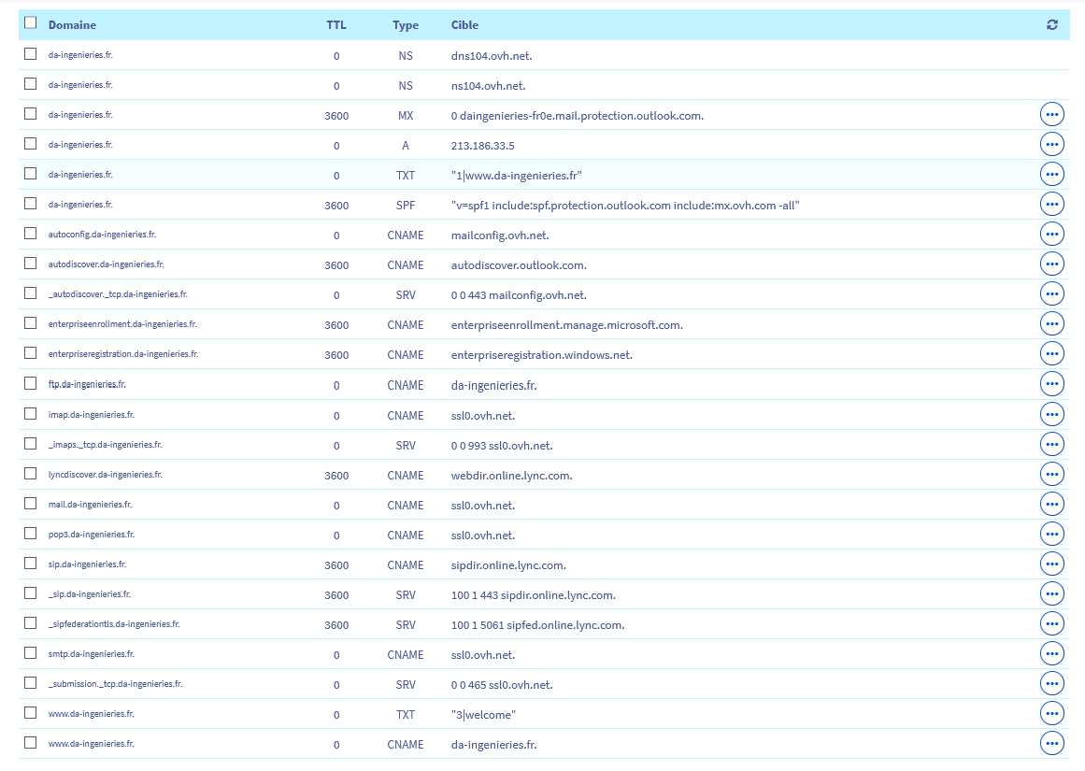Click the TTL column header

336,25
